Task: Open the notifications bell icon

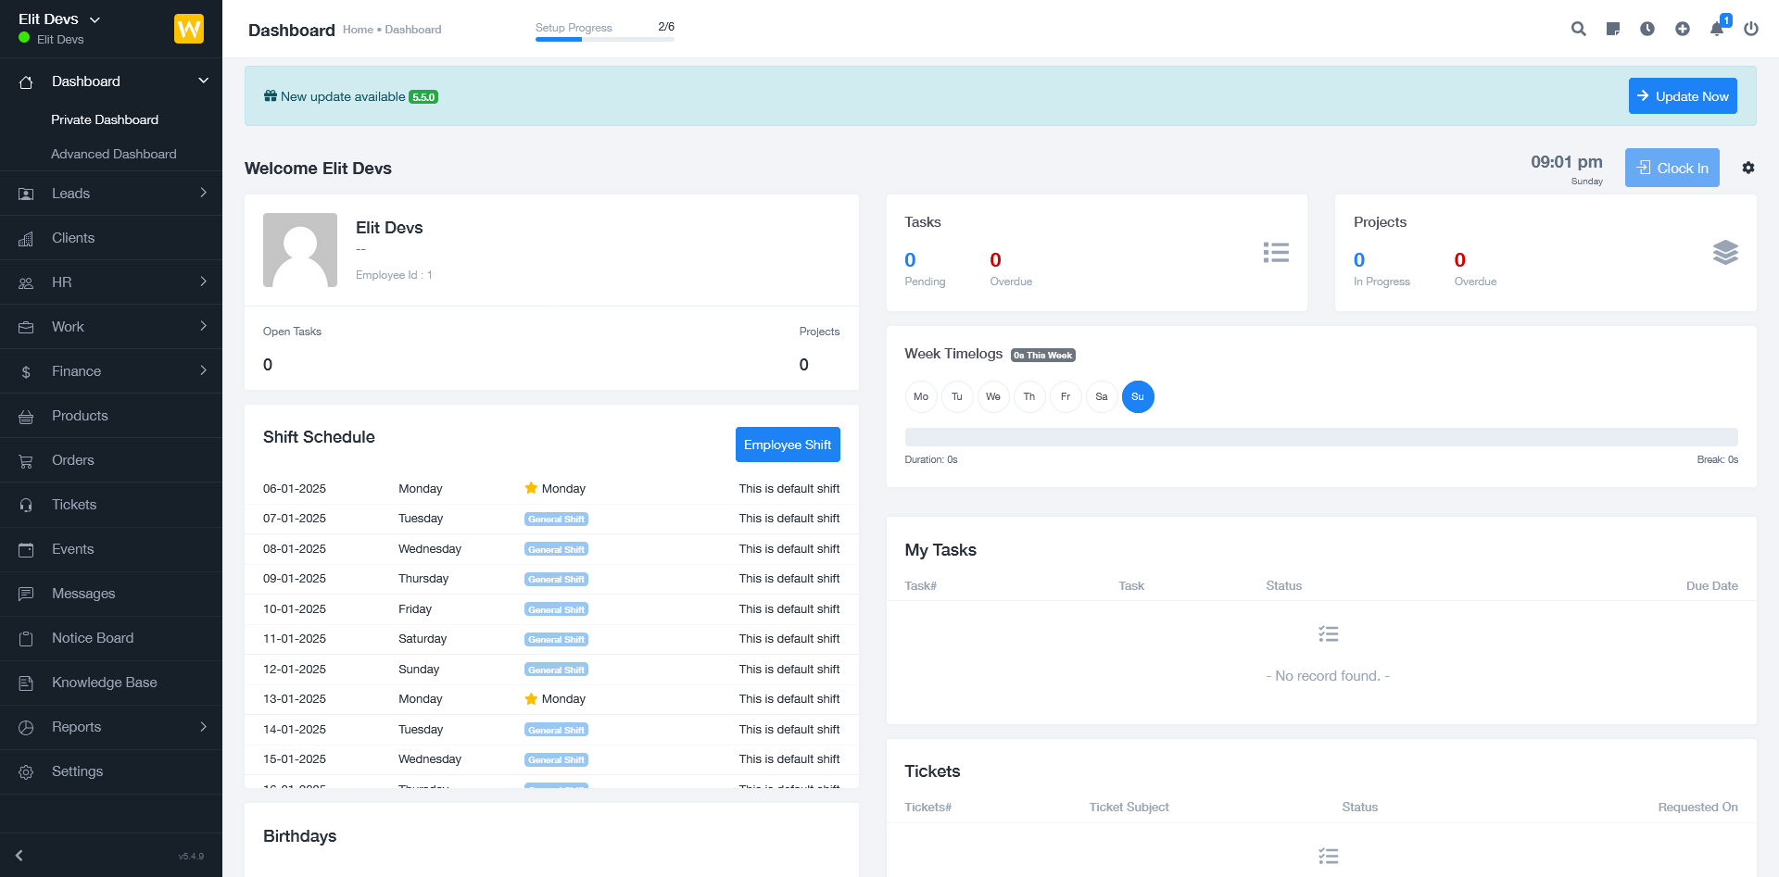Action: click(1717, 29)
